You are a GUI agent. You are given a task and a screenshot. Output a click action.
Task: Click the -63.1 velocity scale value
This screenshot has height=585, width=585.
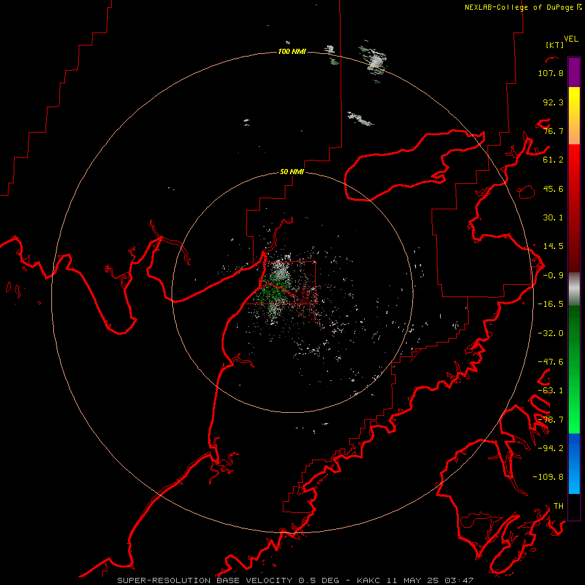(x=551, y=391)
